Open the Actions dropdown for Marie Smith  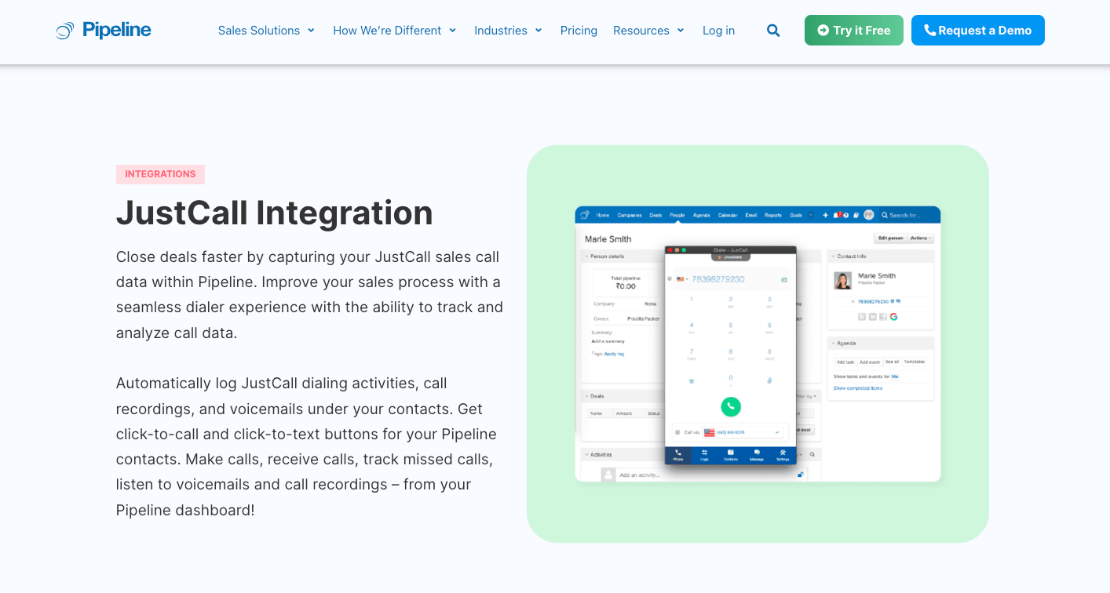(921, 238)
